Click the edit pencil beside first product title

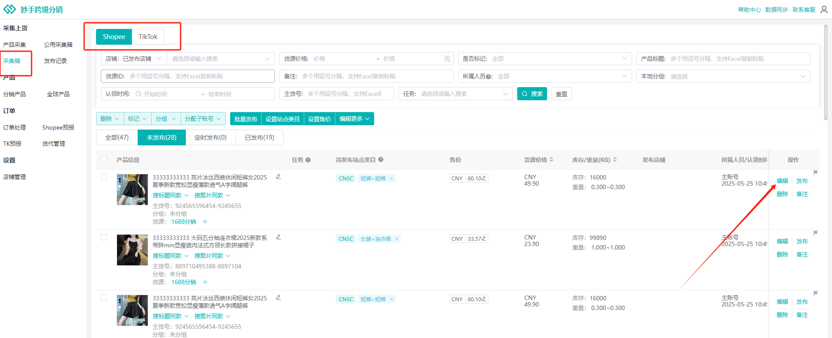pyautogui.click(x=278, y=177)
